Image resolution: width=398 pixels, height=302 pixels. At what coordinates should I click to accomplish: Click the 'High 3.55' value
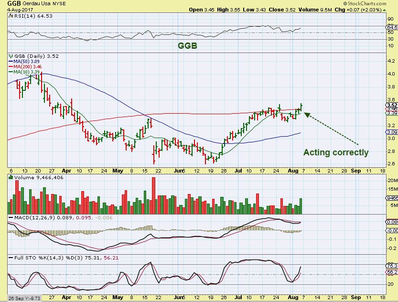coord(228,10)
